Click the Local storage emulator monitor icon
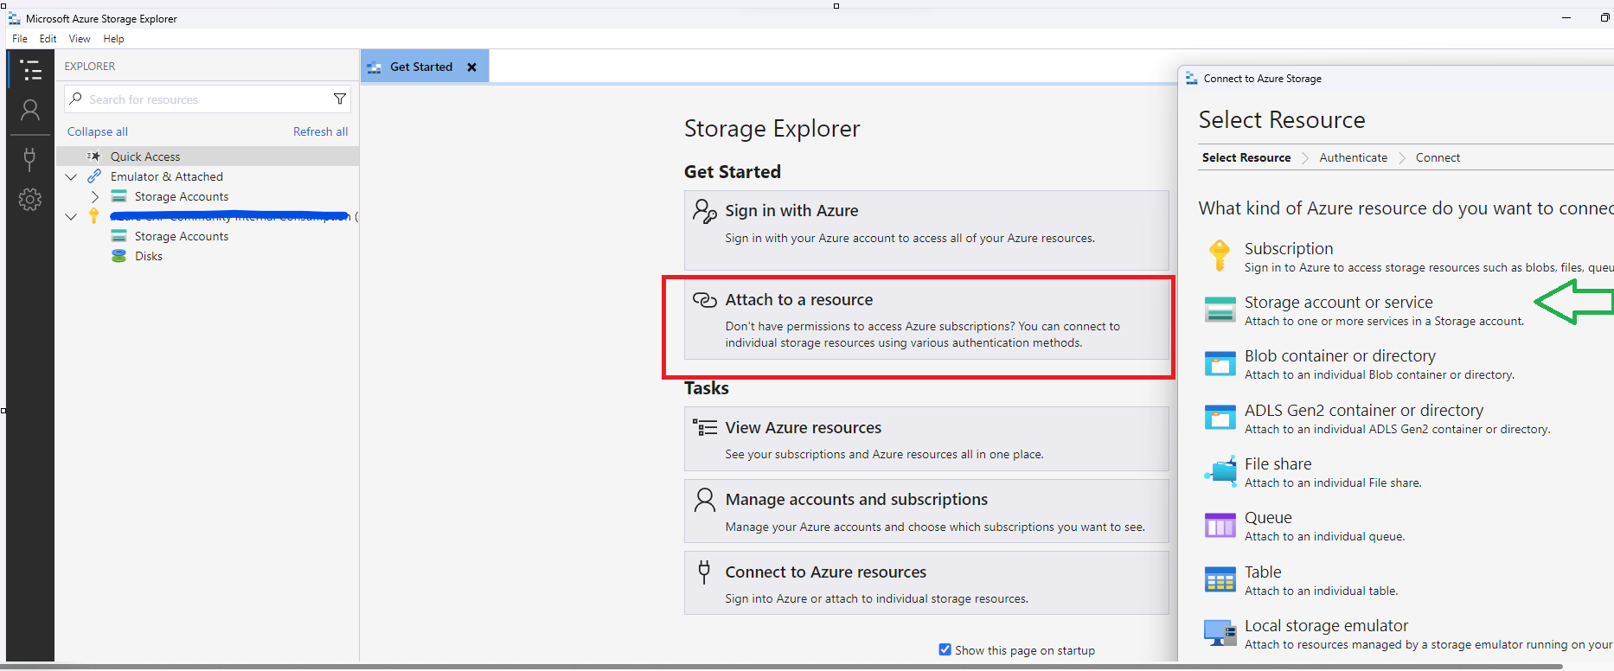The height and width of the screenshot is (671, 1614). [1220, 633]
